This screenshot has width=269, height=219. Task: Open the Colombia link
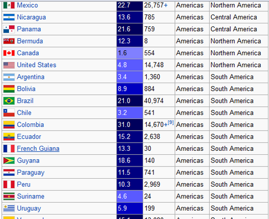point(30,125)
